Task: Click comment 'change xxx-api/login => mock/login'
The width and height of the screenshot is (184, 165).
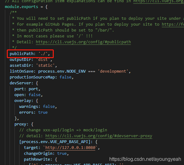Action: 63,130
